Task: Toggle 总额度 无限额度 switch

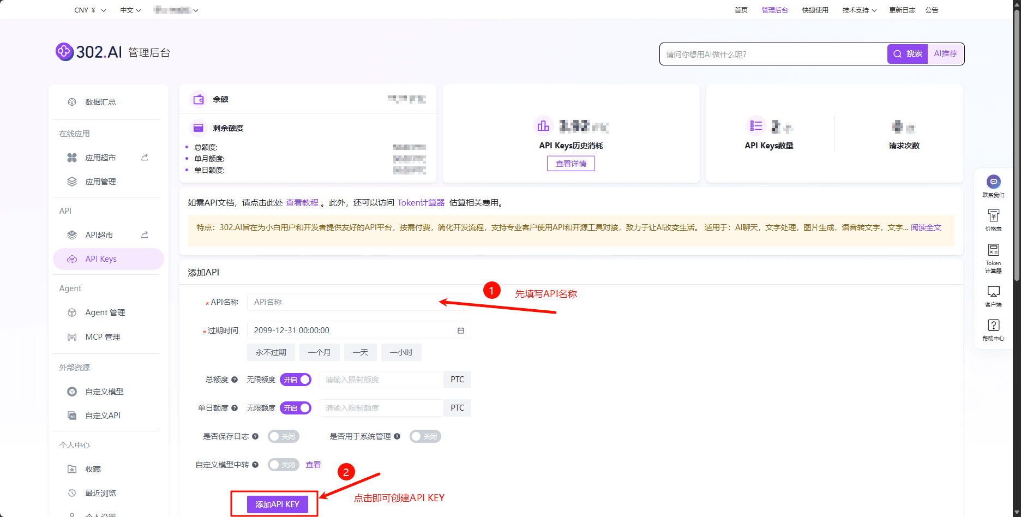Action: point(296,380)
